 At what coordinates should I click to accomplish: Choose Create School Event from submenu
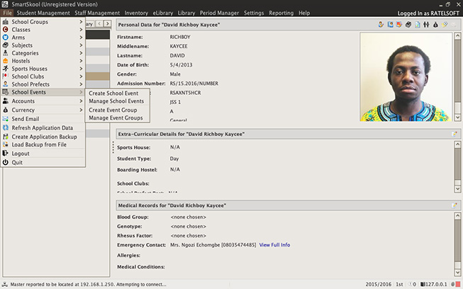coord(113,93)
